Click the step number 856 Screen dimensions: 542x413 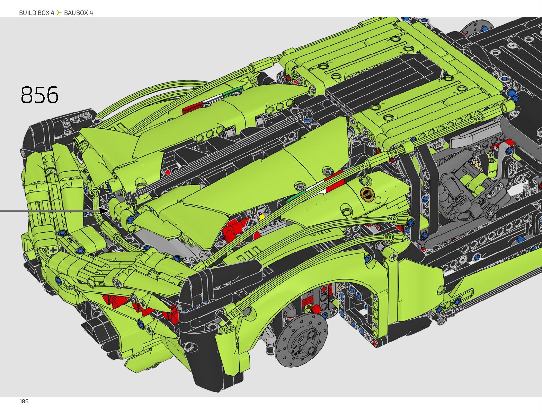[x=39, y=95]
